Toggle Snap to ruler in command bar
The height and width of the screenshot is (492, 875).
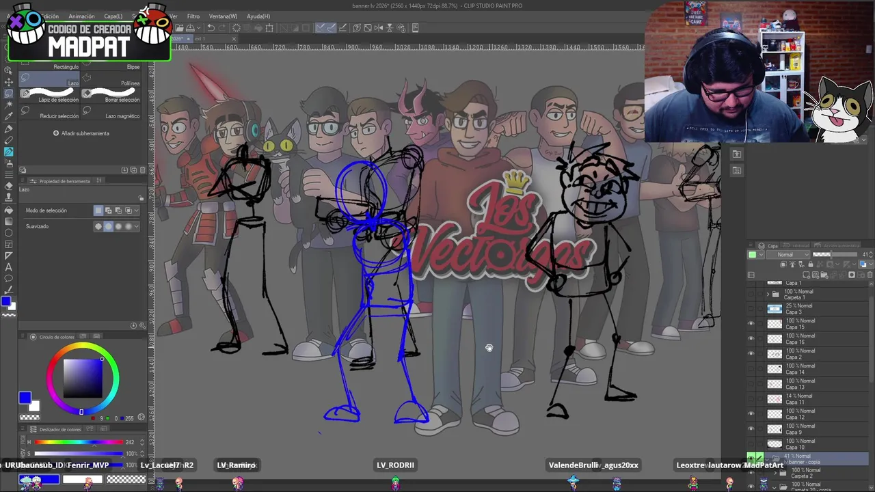[x=320, y=28]
